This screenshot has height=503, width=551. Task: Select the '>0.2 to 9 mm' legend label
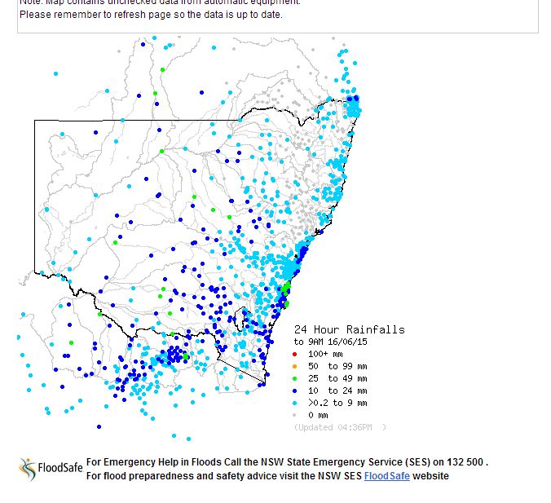point(337,403)
